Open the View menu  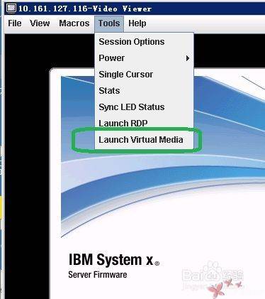click(x=40, y=23)
